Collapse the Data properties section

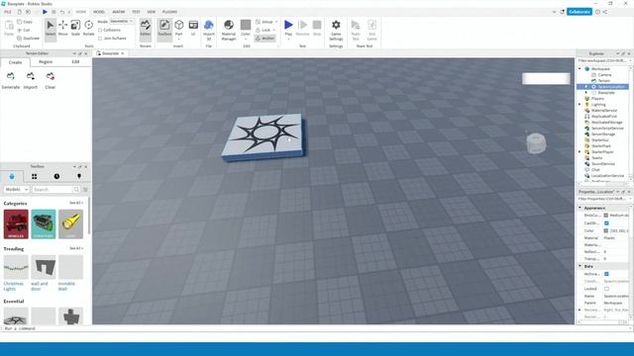pos(581,266)
